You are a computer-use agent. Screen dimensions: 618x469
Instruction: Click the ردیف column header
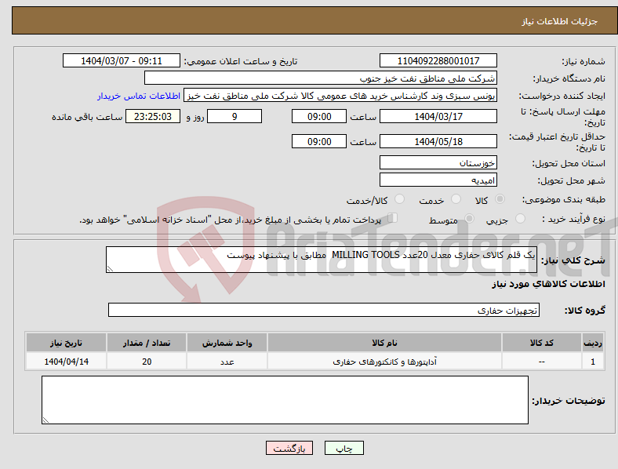coord(593,343)
